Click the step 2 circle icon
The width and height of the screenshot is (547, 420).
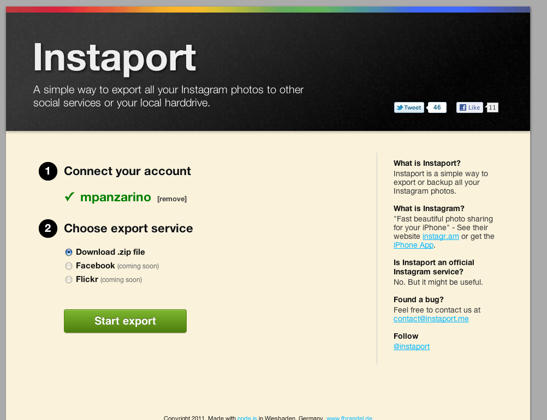tap(48, 229)
